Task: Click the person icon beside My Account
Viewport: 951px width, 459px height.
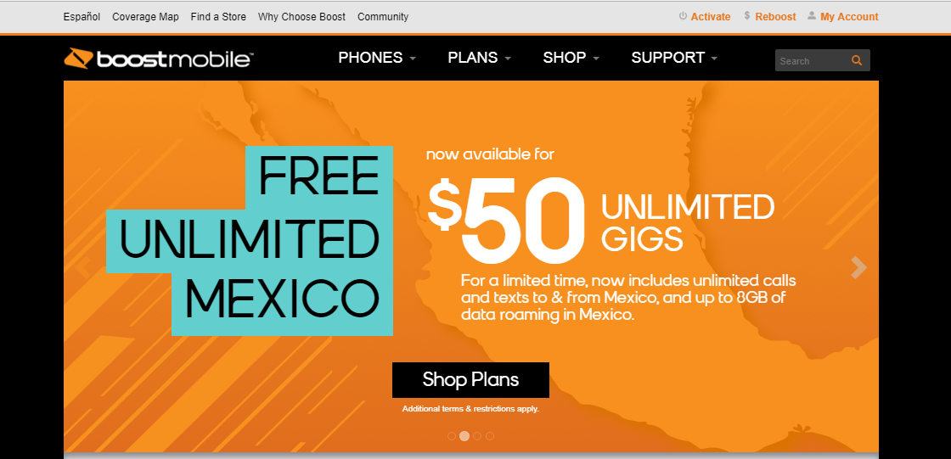Action: click(812, 16)
